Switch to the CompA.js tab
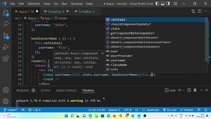The height and width of the screenshot is (119, 211). point(56,12)
